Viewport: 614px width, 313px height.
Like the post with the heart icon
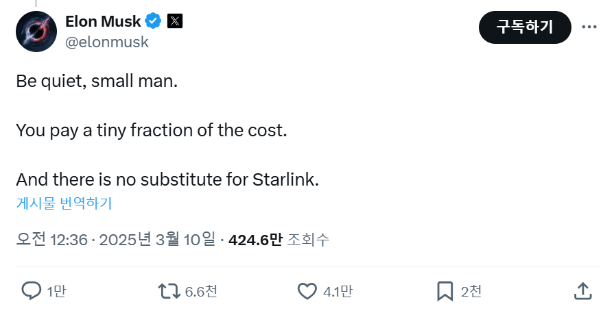(307, 291)
